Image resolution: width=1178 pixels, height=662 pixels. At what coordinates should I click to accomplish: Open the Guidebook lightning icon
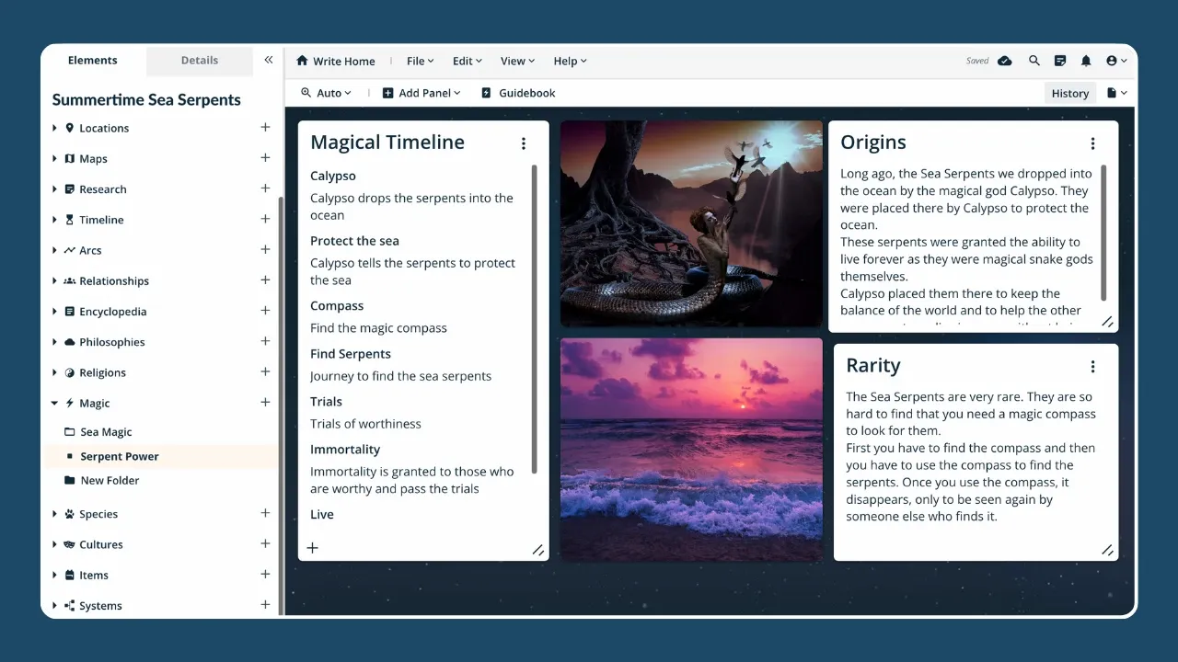(485, 92)
